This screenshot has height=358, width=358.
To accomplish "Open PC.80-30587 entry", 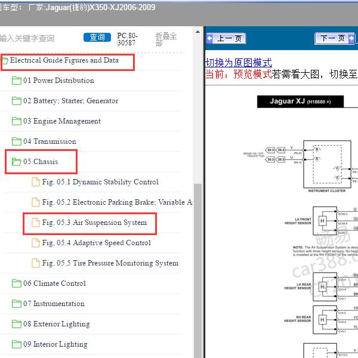I will click(x=127, y=39).
